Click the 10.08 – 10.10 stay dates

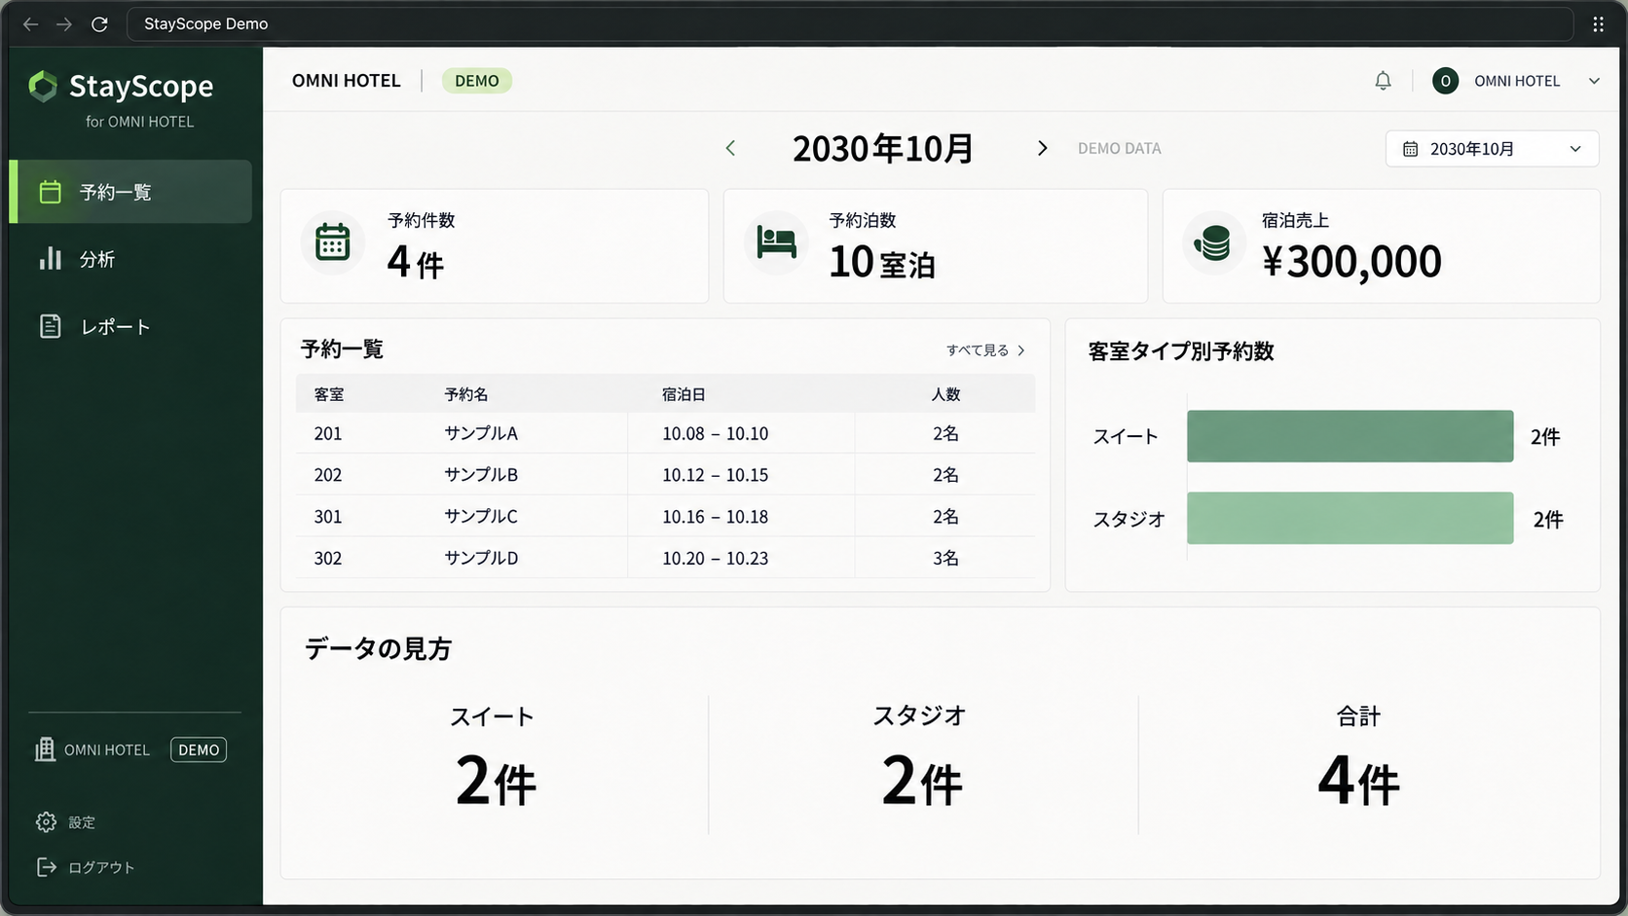tap(715, 433)
